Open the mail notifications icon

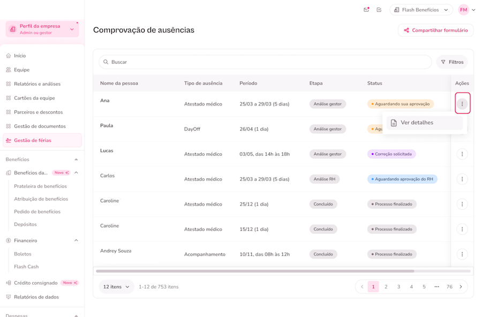point(366,10)
